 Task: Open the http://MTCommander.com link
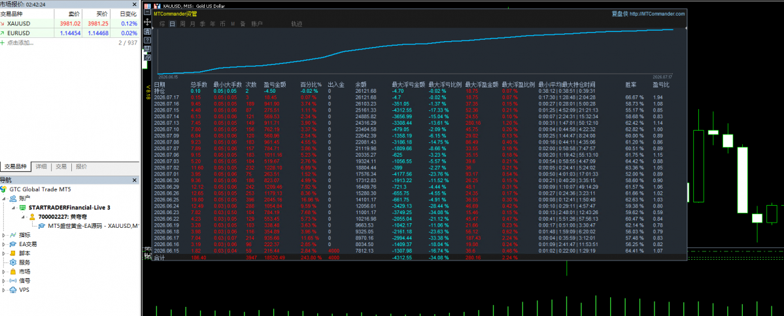click(x=657, y=14)
